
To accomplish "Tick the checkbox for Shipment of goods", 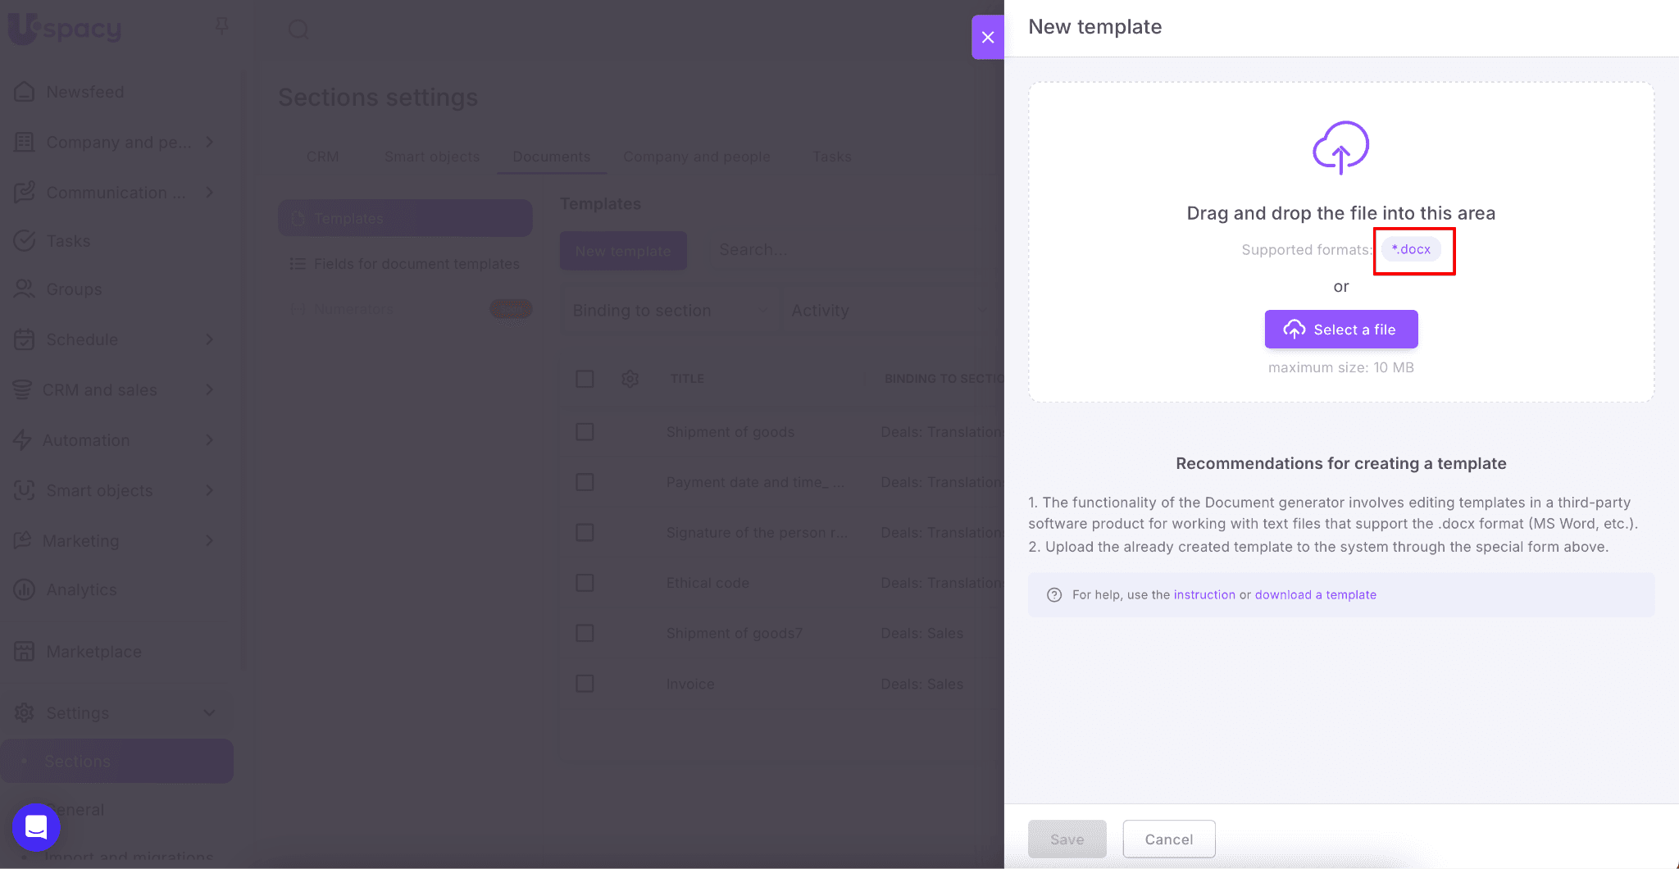I will [585, 432].
